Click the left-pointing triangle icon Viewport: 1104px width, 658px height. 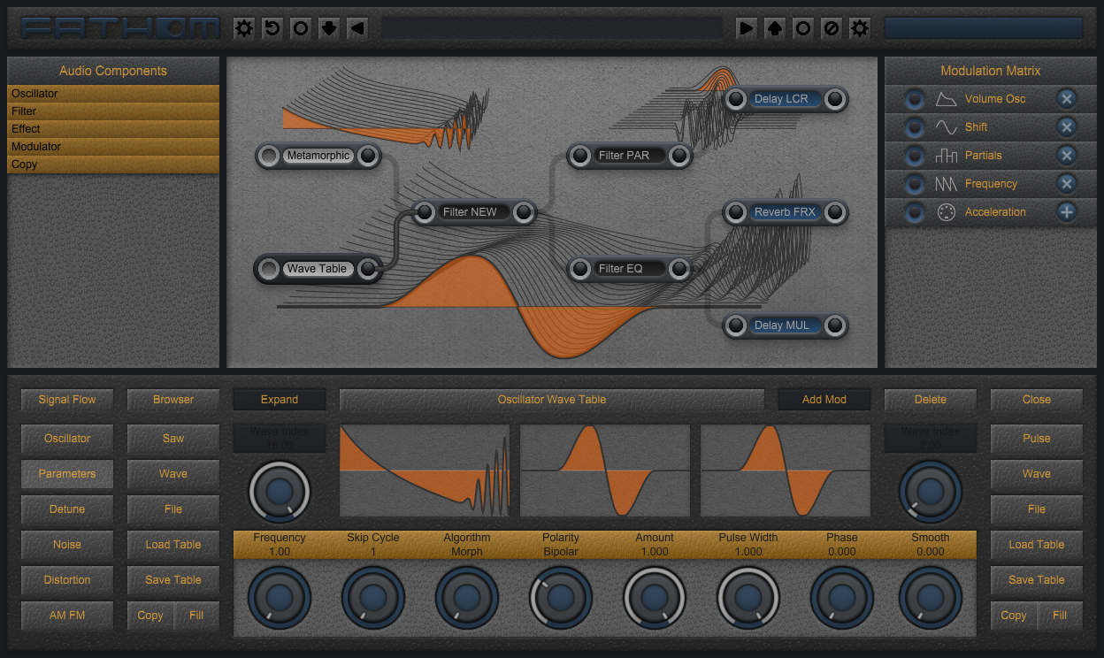[357, 28]
